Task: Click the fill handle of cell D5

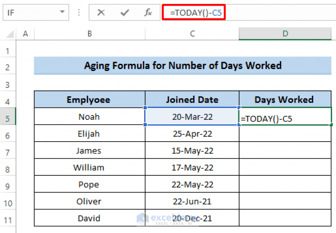Action: (x=331, y=125)
